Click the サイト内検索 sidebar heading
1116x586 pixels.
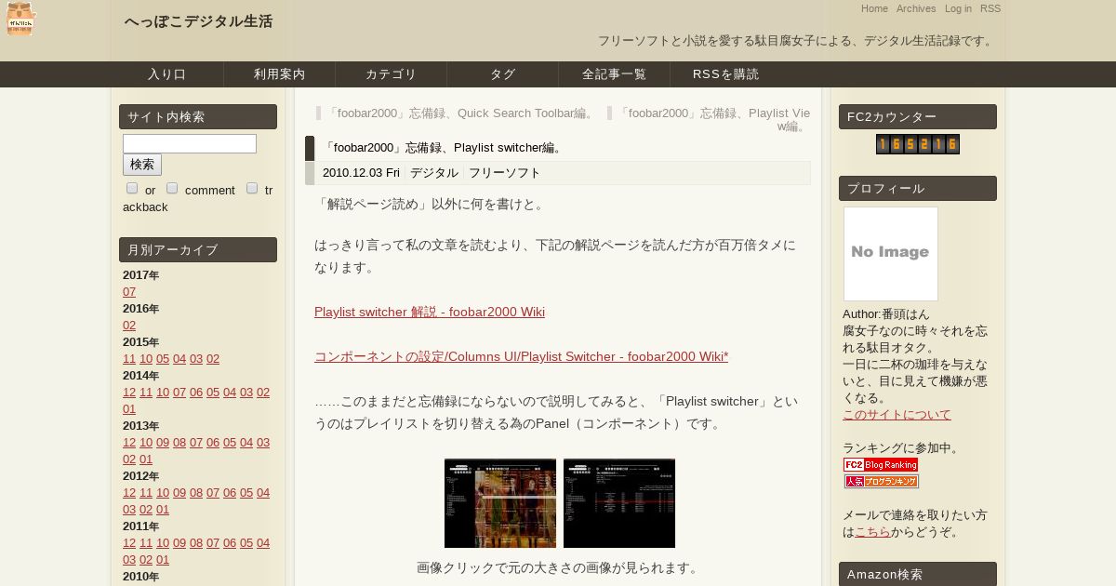pyautogui.click(x=198, y=116)
